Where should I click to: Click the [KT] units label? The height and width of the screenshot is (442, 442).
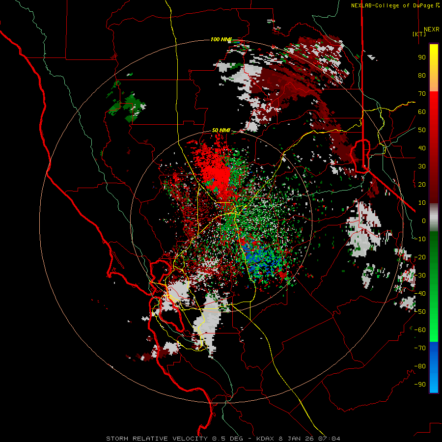[419, 34]
